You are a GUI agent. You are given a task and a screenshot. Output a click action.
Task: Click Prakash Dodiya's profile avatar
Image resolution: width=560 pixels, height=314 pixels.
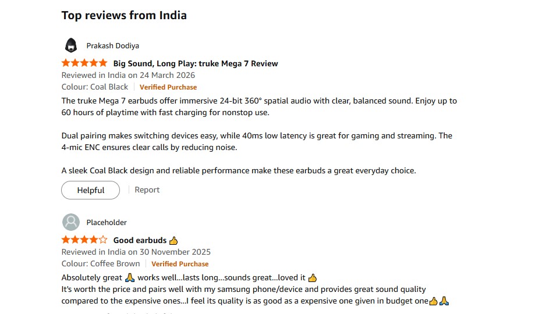coord(70,45)
